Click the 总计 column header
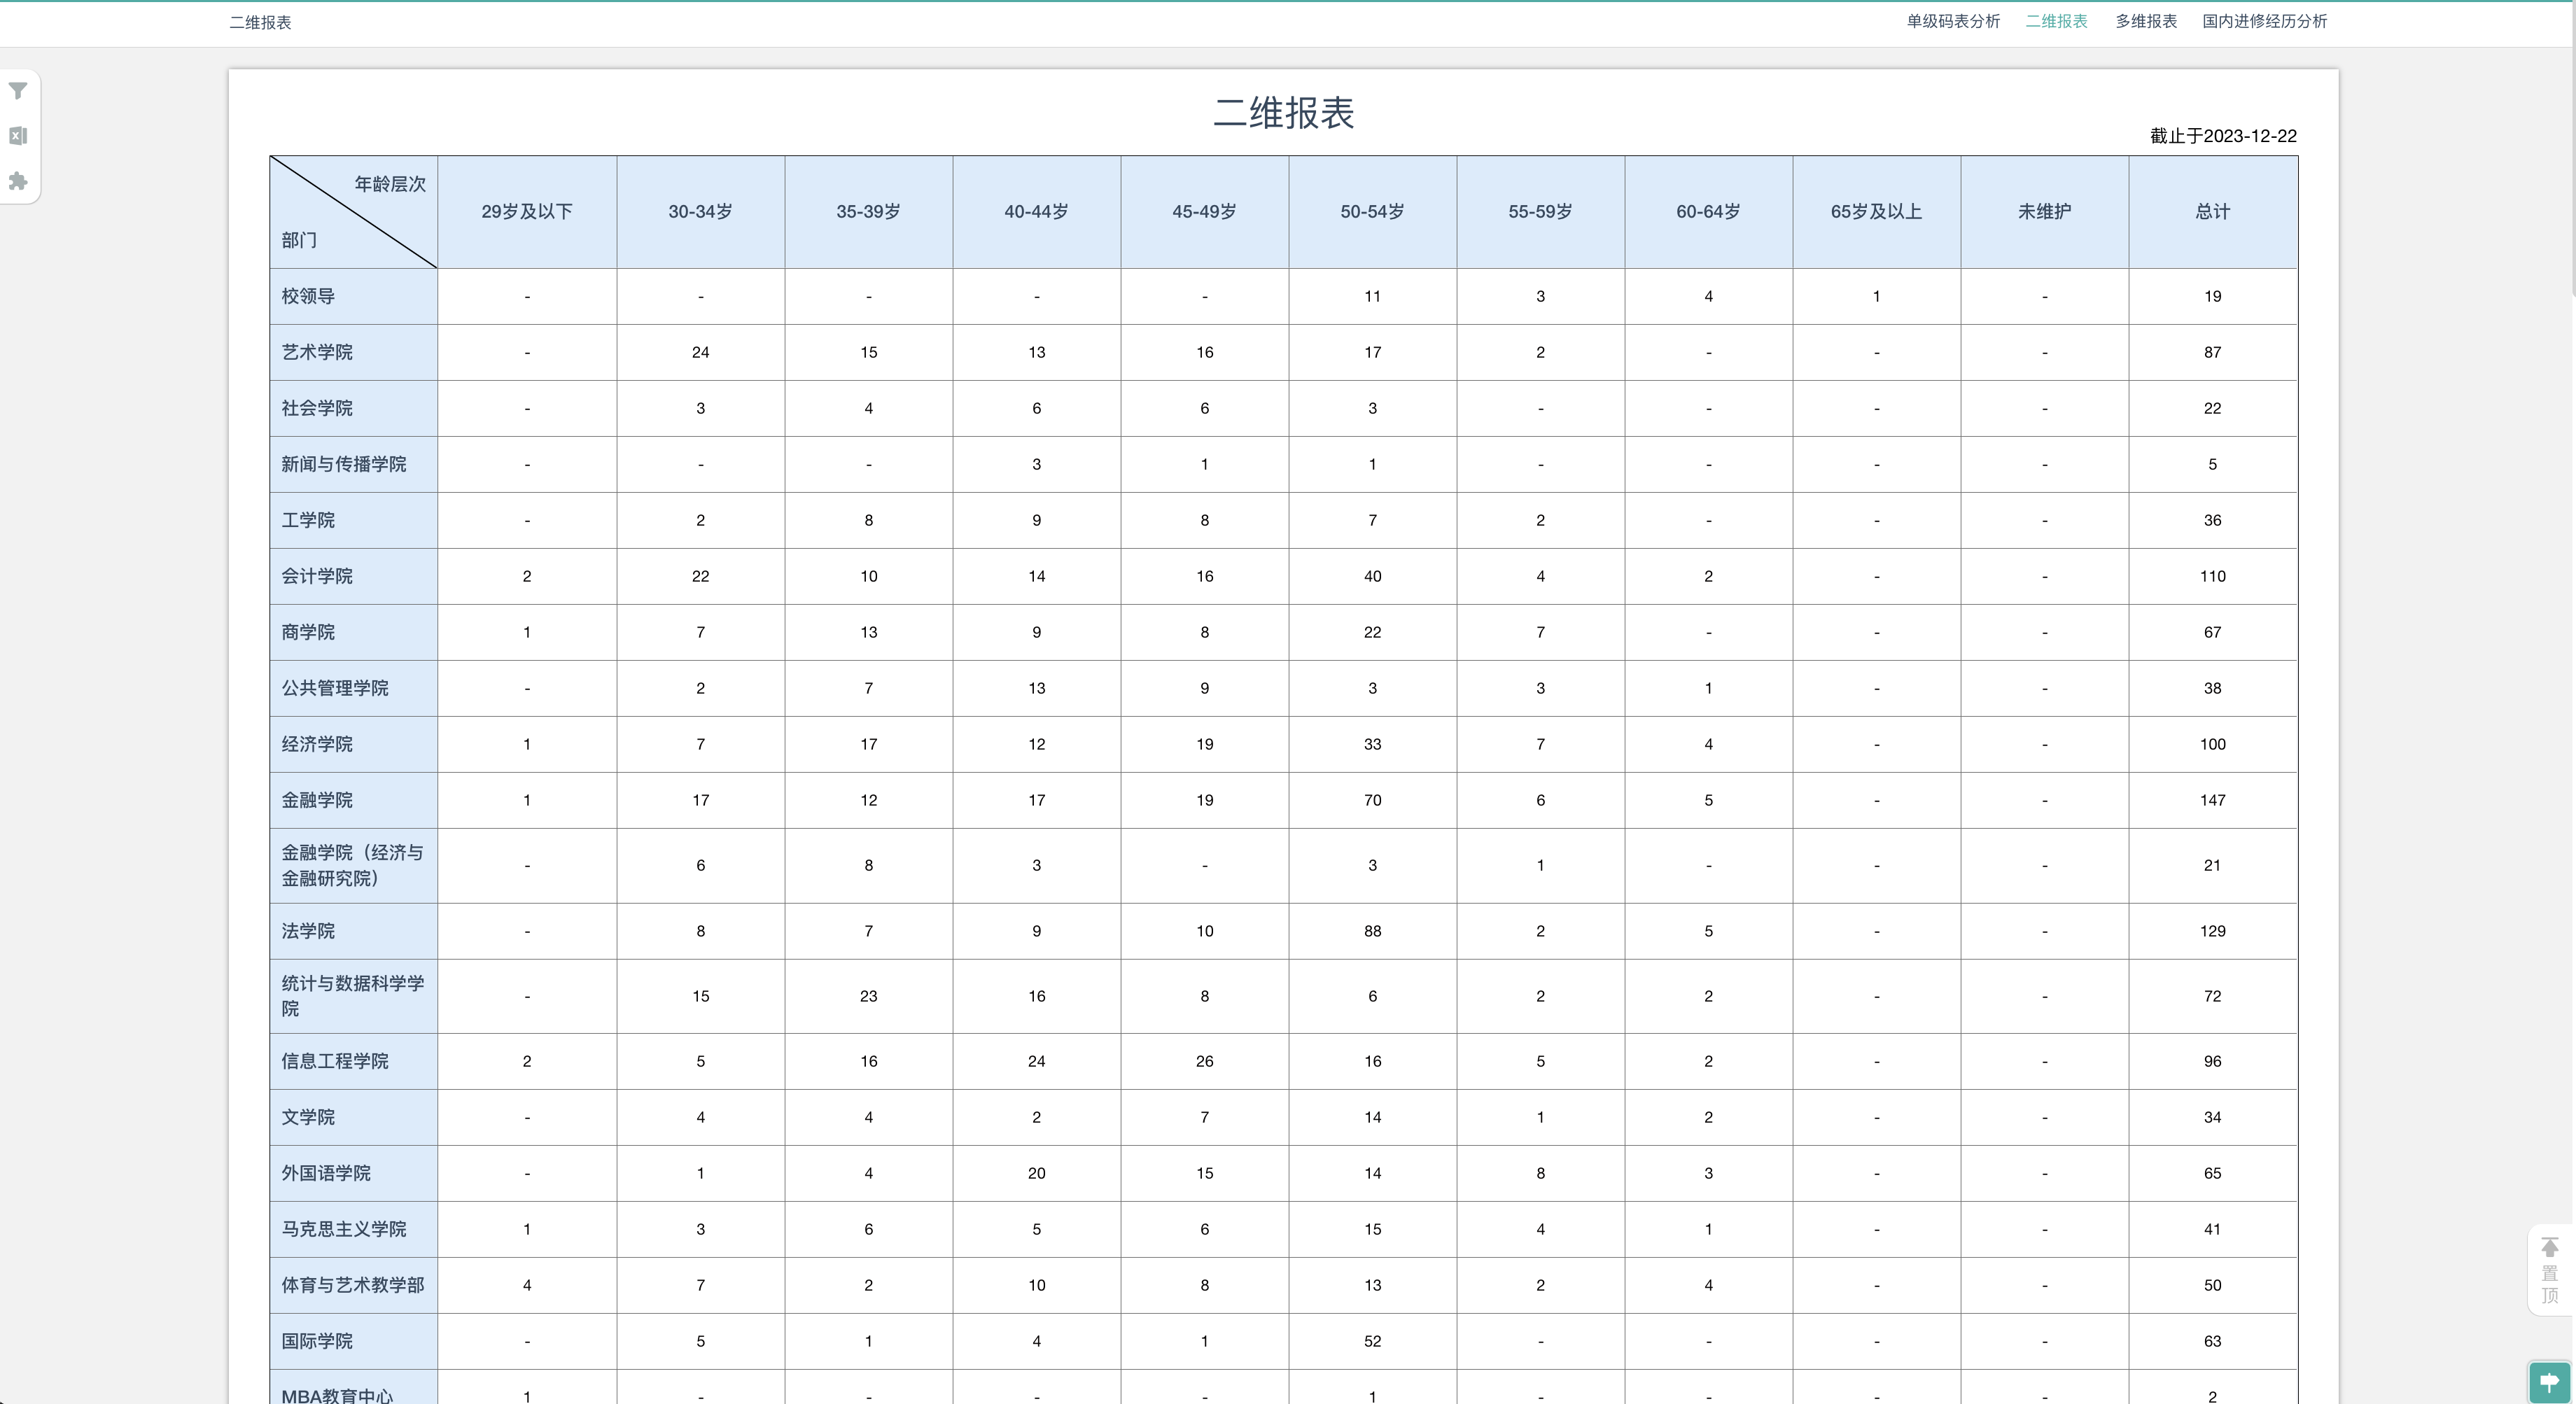This screenshot has width=2576, height=1404. pyautogui.click(x=2213, y=212)
